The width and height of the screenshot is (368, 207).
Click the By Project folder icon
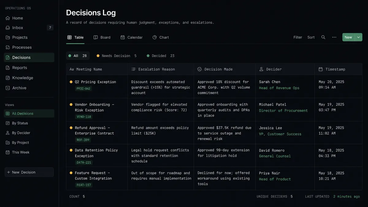point(8,143)
